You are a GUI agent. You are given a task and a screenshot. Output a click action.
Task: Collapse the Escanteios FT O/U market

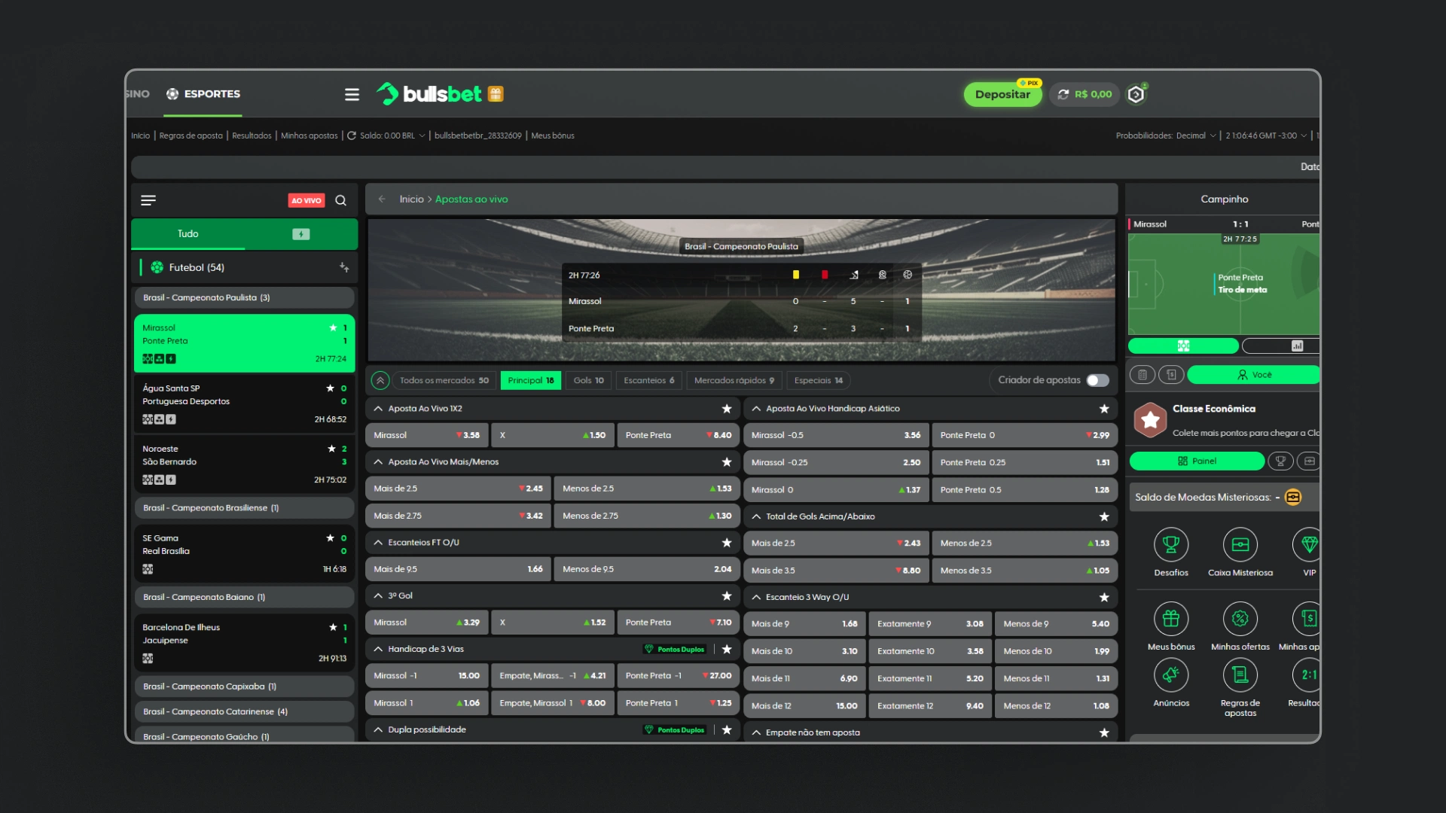tap(378, 543)
